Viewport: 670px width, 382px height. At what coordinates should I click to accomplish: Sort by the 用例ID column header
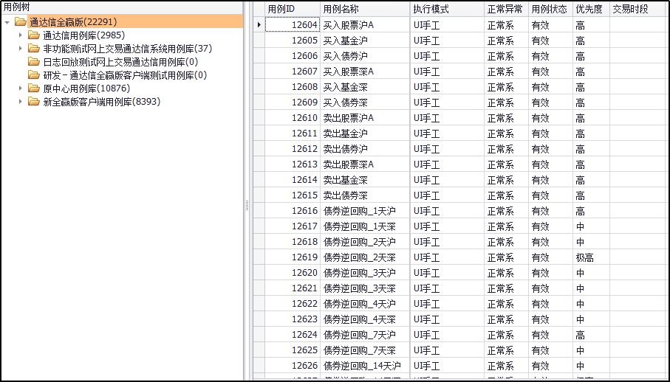(x=293, y=9)
